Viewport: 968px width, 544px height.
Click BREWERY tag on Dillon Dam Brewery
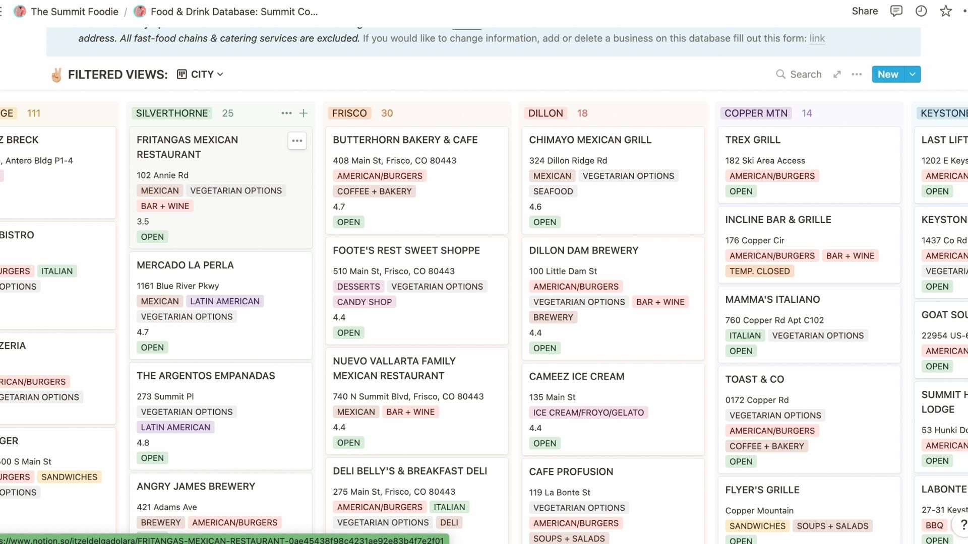(x=553, y=317)
